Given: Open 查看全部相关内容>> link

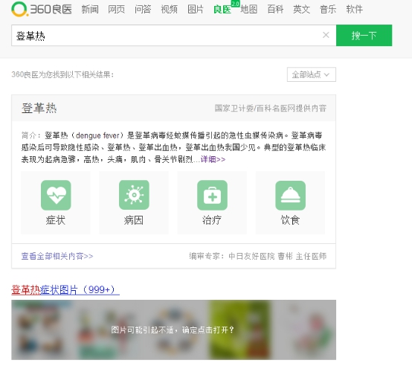Looking at the screenshot, I should pos(57,256).
